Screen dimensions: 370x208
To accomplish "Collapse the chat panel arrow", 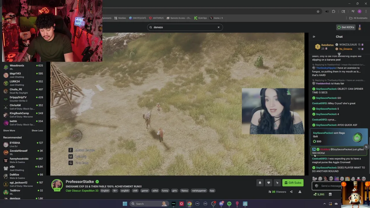I will click(314, 37).
